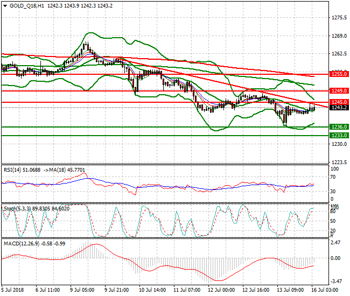Screen dimensions: 350x296
Task: Select the red 1249.0 price level label
Action: coord(339,91)
